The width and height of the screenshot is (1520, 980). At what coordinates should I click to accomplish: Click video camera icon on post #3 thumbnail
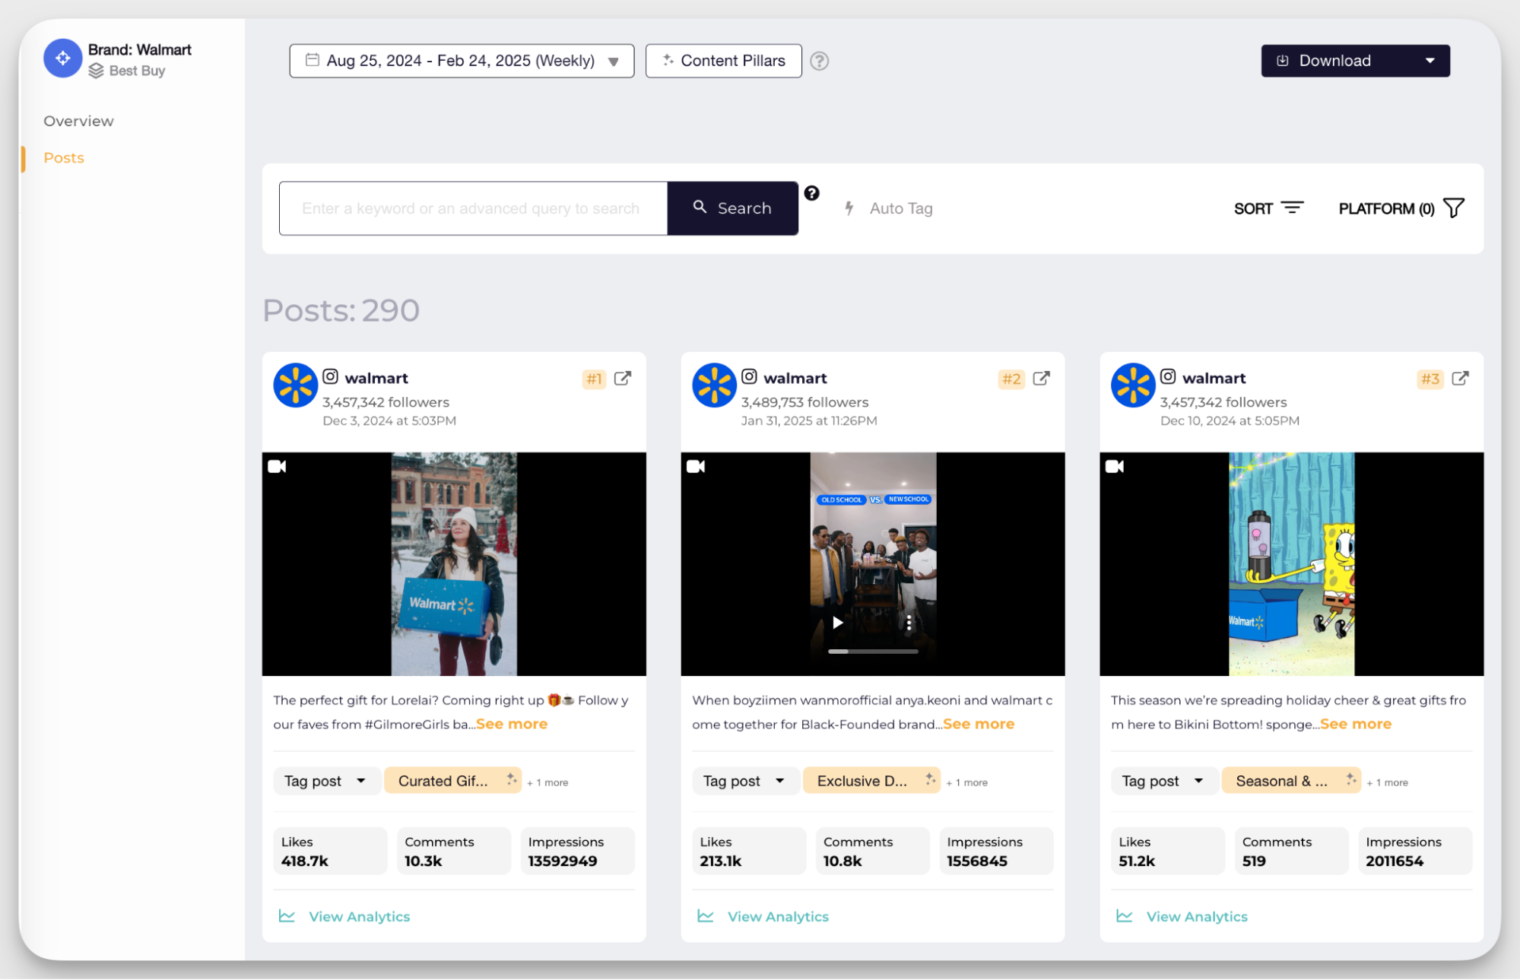(x=1115, y=466)
